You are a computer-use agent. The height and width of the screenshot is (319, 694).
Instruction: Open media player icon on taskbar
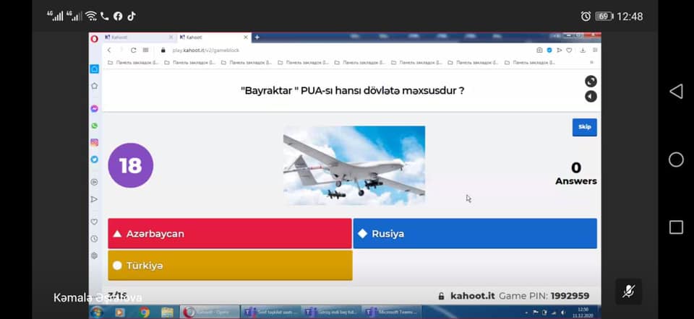point(119,313)
